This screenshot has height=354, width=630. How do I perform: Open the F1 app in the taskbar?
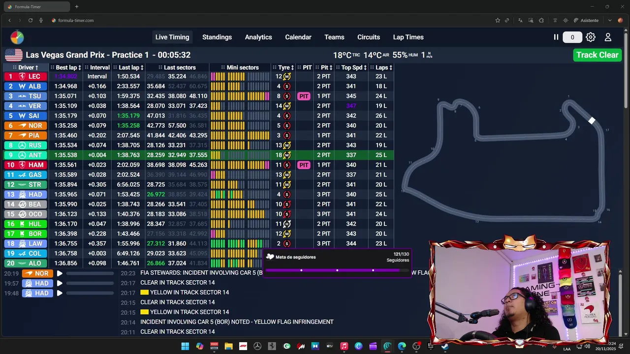(243, 346)
